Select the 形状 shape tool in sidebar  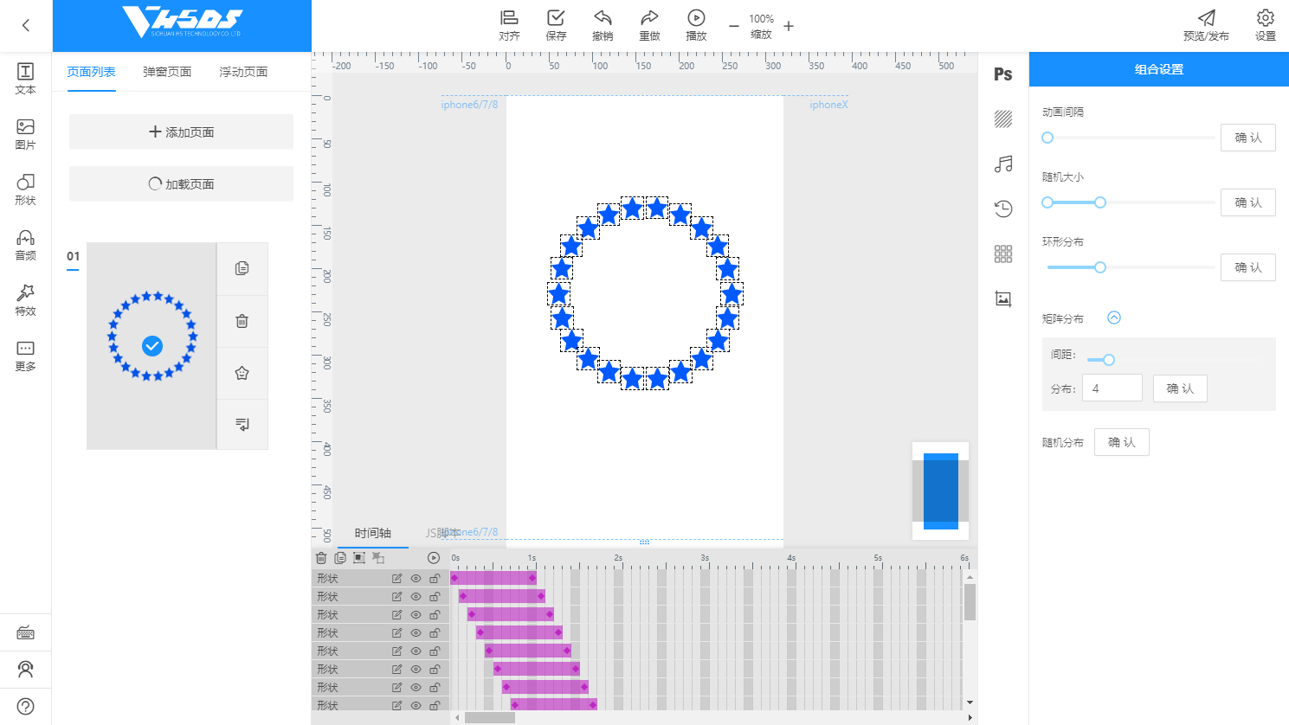click(x=26, y=189)
